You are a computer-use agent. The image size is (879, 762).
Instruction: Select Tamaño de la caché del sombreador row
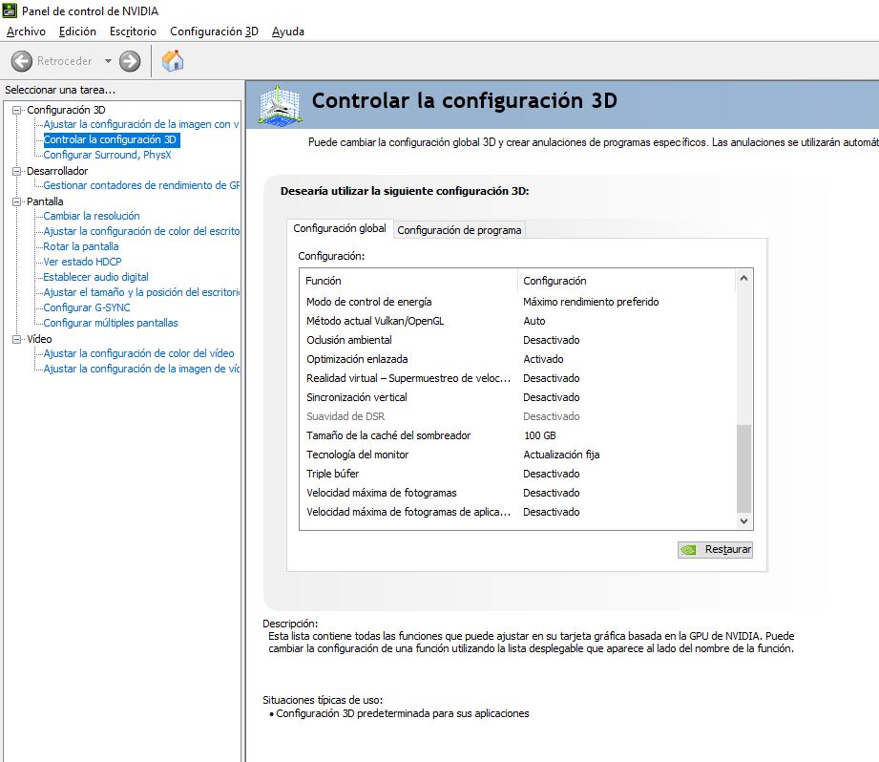coord(519,435)
